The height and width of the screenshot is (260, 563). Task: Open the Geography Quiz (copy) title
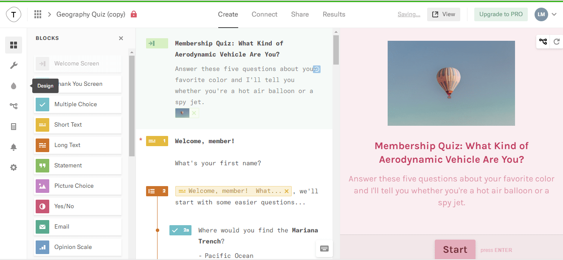click(x=91, y=14)
